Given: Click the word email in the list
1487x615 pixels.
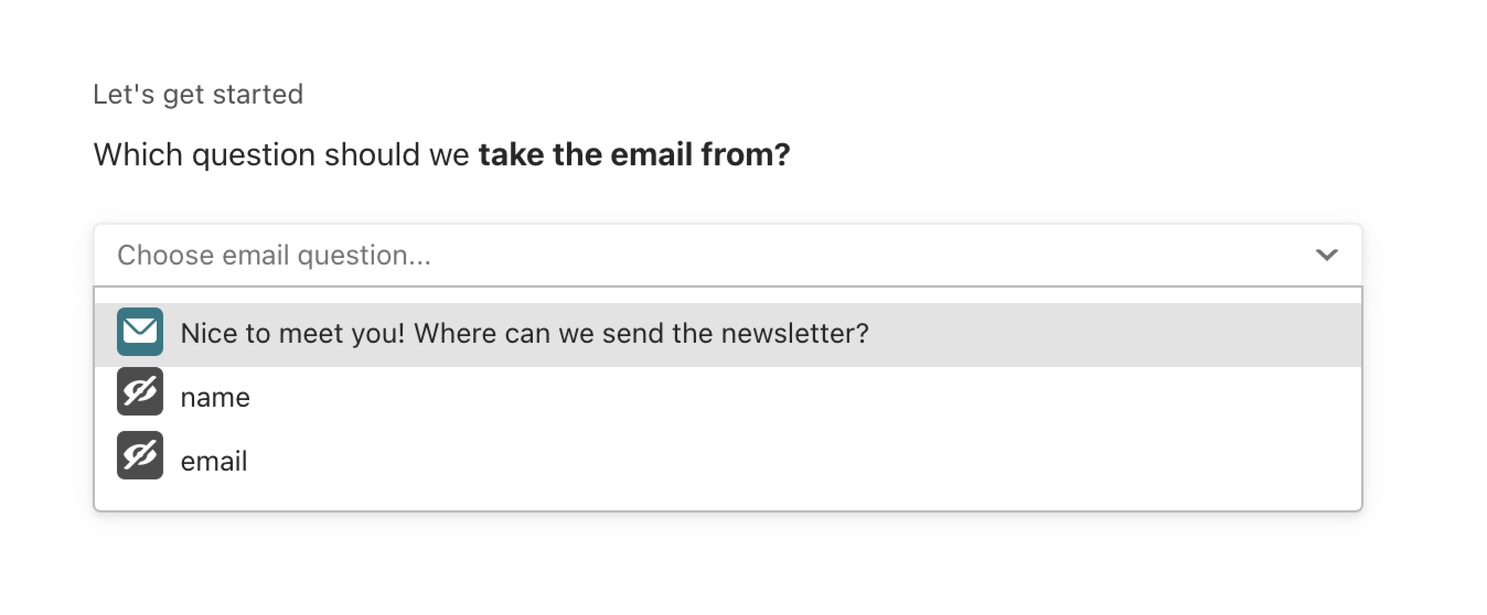Looking at the screenshot, I should tap(214, 461).
